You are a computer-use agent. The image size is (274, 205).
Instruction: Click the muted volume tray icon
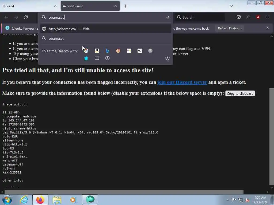pos(247,200)
